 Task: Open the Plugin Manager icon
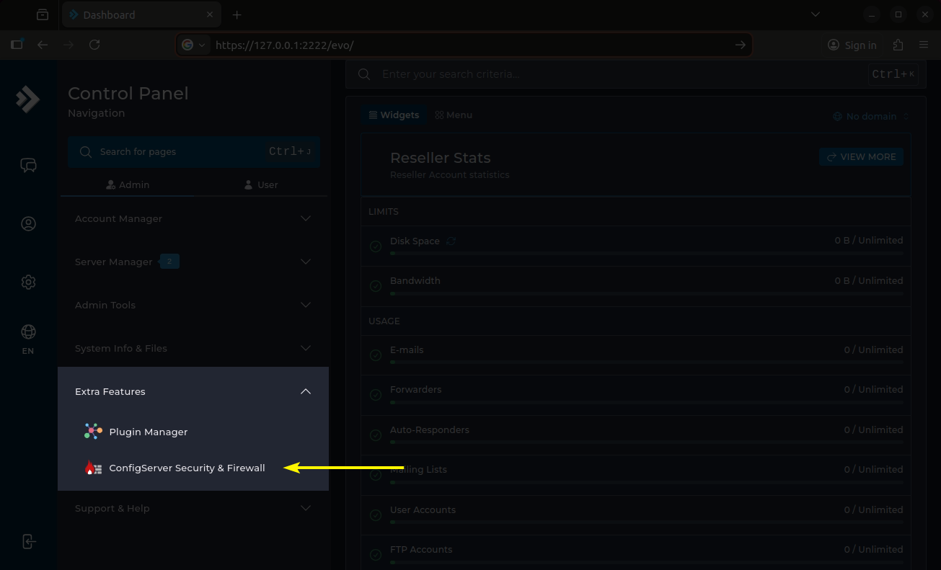(92, 430)
